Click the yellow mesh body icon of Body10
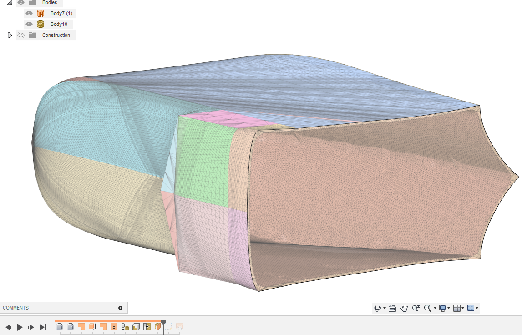Image resolution: width=522 pixels, height=335 pixels. tap(41, 24)
